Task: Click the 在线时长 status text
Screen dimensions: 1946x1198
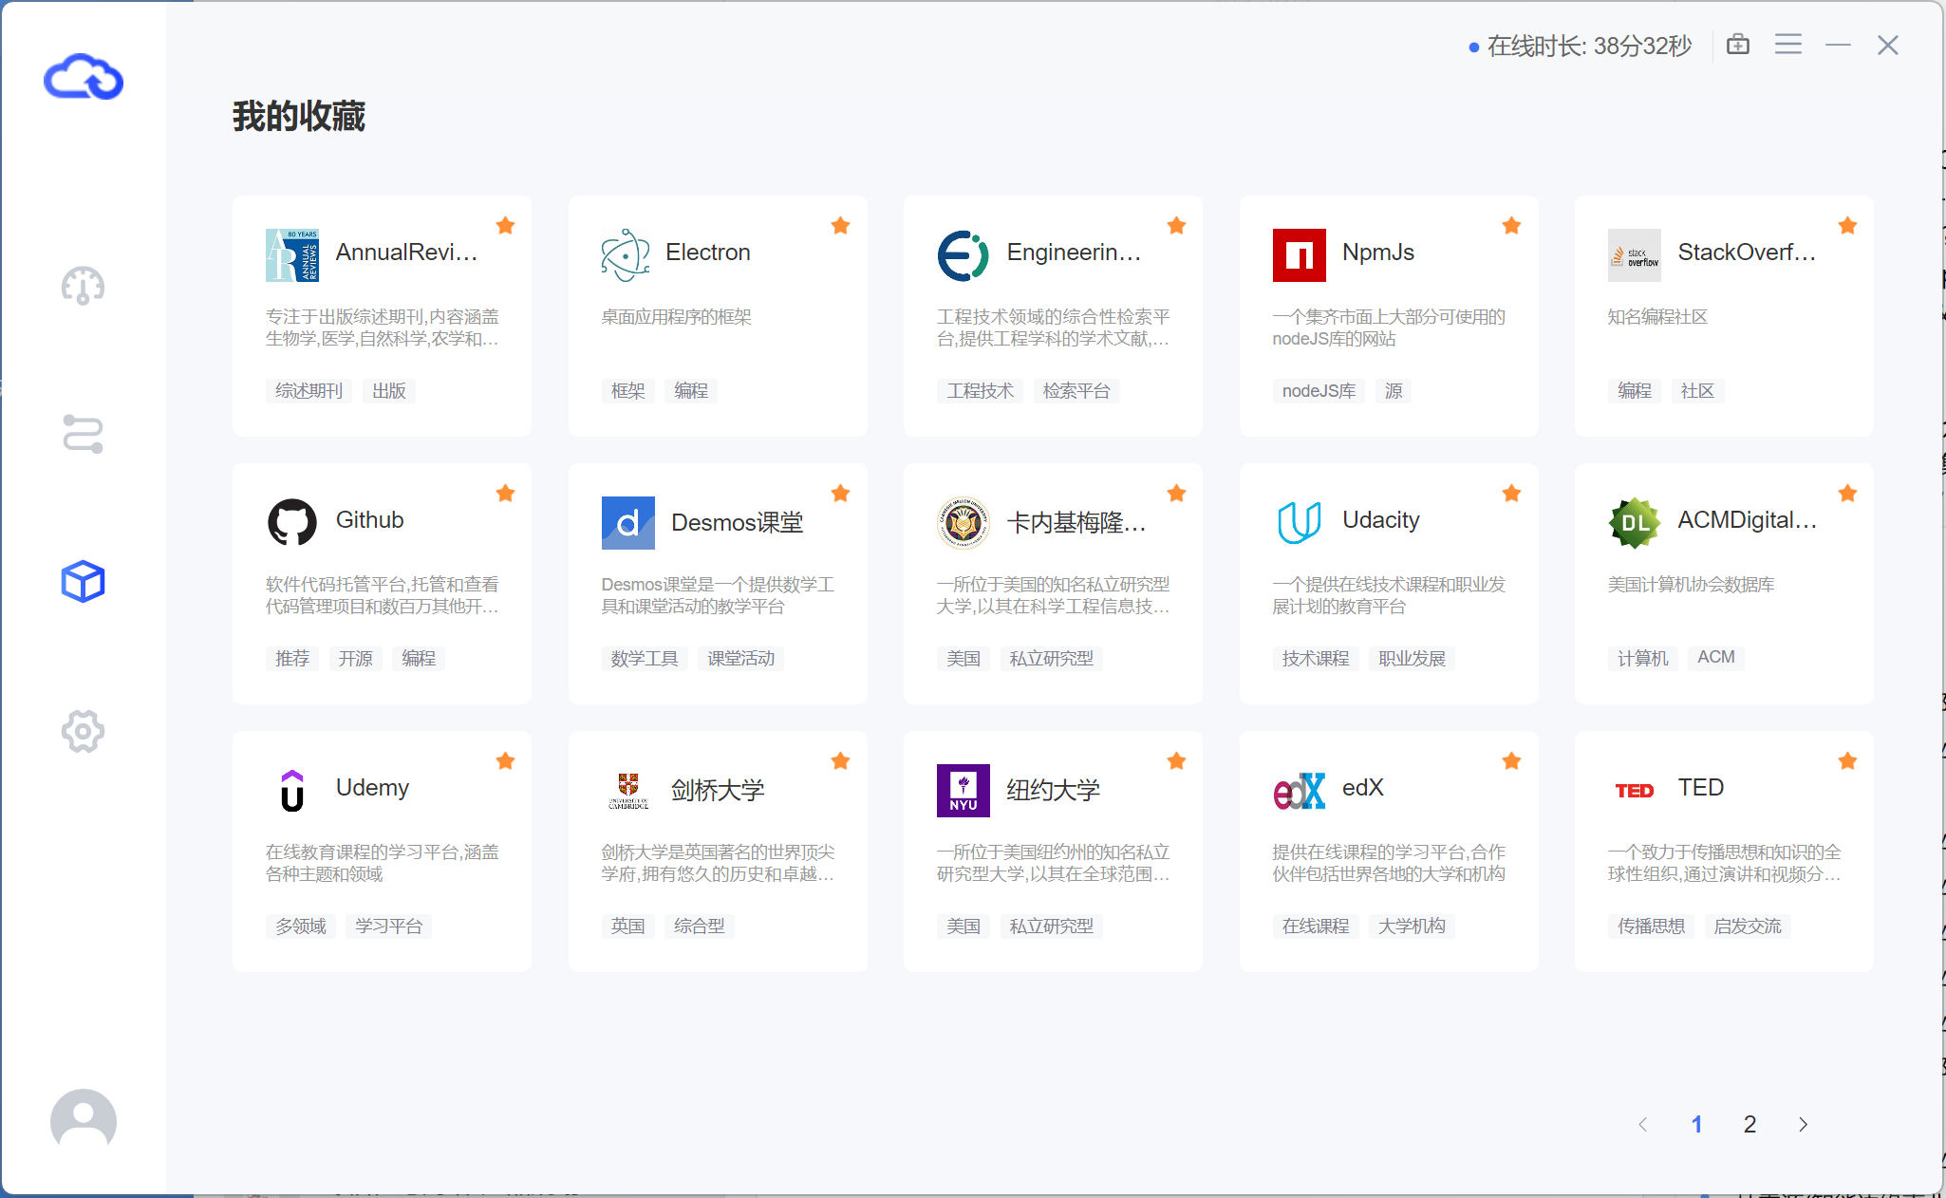Action: tap(1589, 46)
